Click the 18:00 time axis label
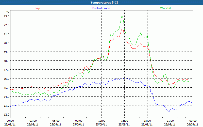Screen dimensions: 203x127 [x=147, y=121]
